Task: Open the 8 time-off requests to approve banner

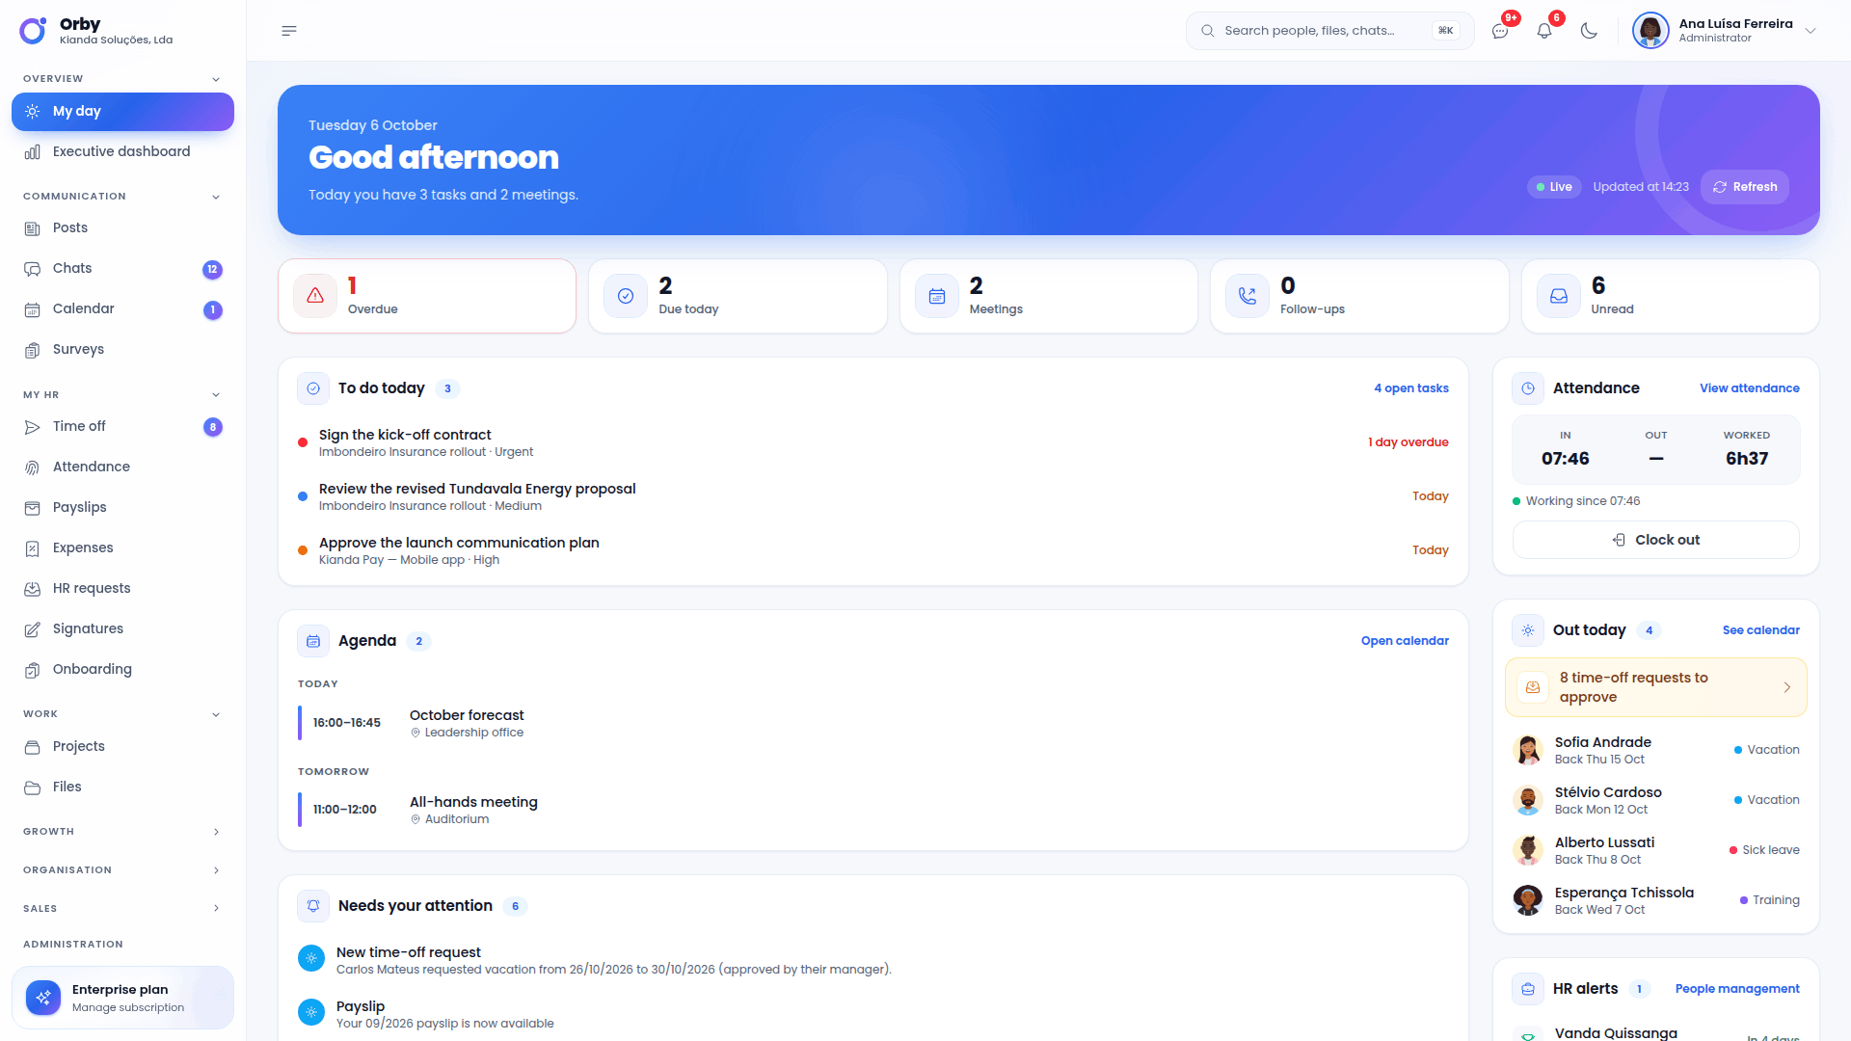Action: pos(1655,687)
